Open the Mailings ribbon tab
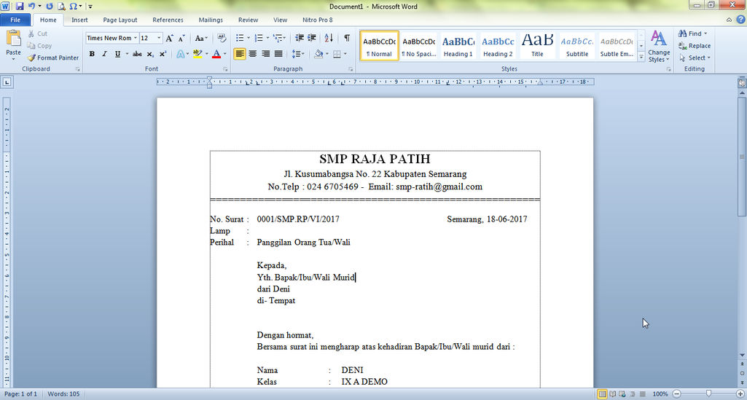 [x=211, y=20]
